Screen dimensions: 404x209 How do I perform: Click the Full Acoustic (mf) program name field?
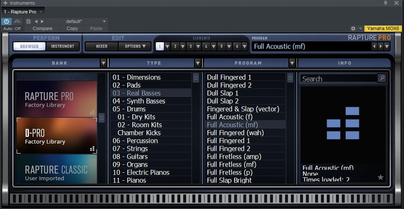click(311, 47)
